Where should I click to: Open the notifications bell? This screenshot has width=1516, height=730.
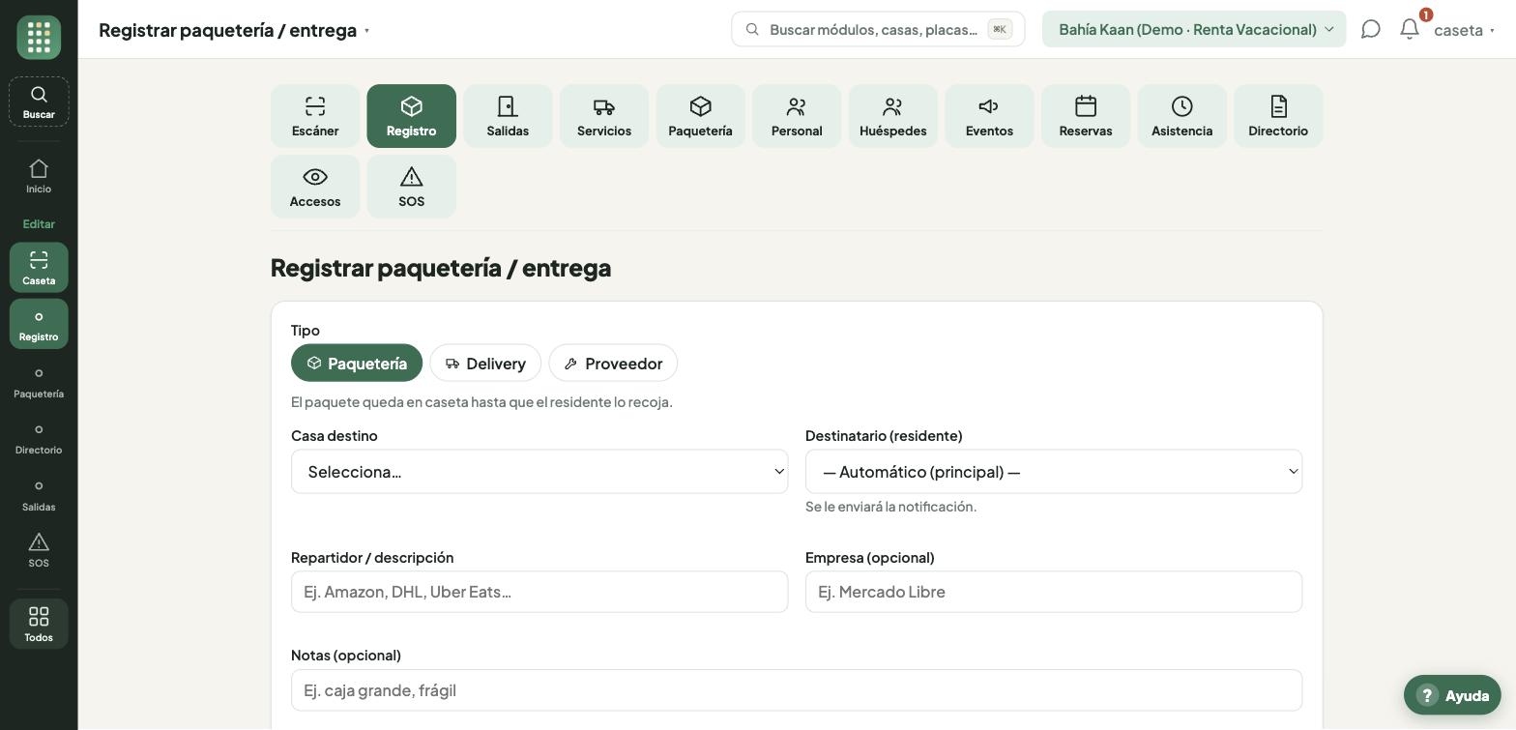(1410, 29)
